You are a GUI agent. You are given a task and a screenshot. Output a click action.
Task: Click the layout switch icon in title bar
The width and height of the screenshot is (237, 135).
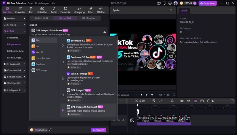click(x=158, y=3)
